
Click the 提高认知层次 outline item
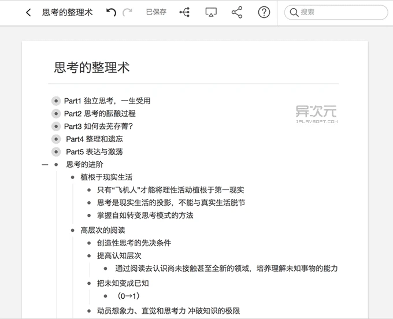[119, 255]
